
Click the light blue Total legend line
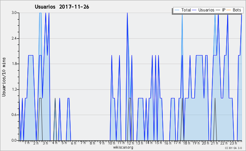click(177, 10)
